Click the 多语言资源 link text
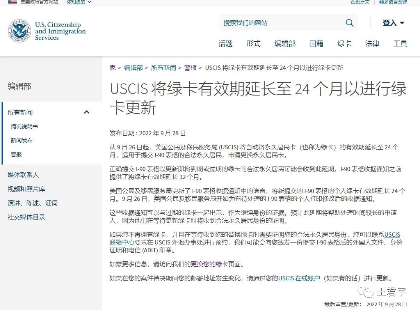The width and height of the screenshot is (420, 310). (396, 2)
